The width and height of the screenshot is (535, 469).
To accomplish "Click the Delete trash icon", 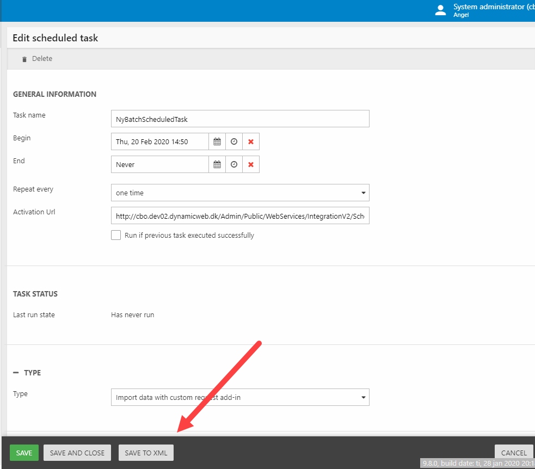I will click(x=24, y=59).
